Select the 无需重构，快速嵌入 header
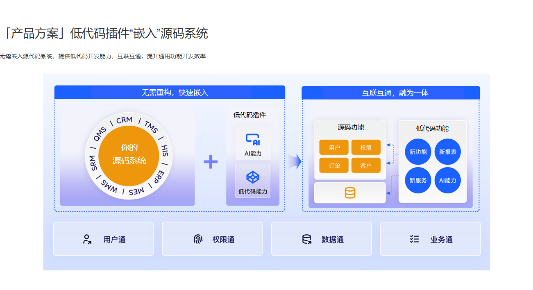Screen dimensions: 533x290 (175, 93)
